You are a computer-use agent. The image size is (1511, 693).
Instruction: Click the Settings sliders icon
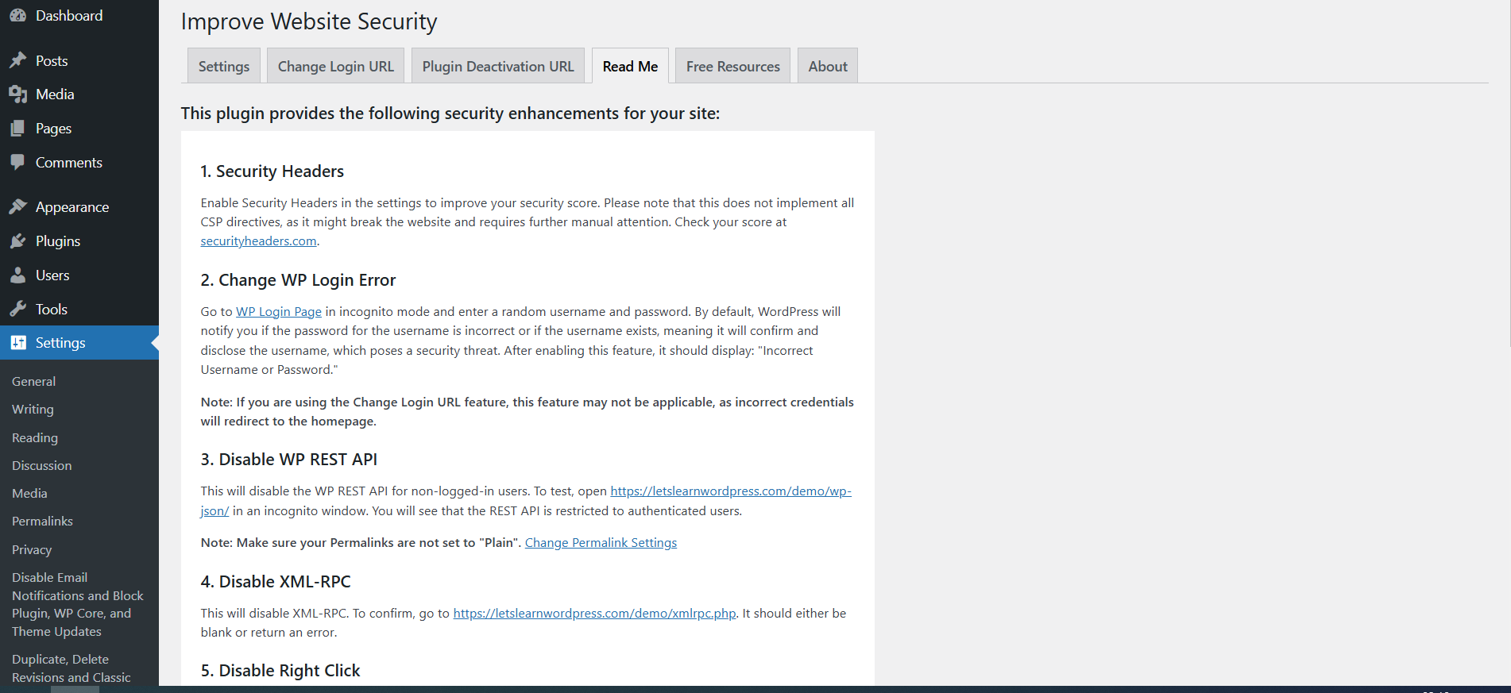point(17,342)
